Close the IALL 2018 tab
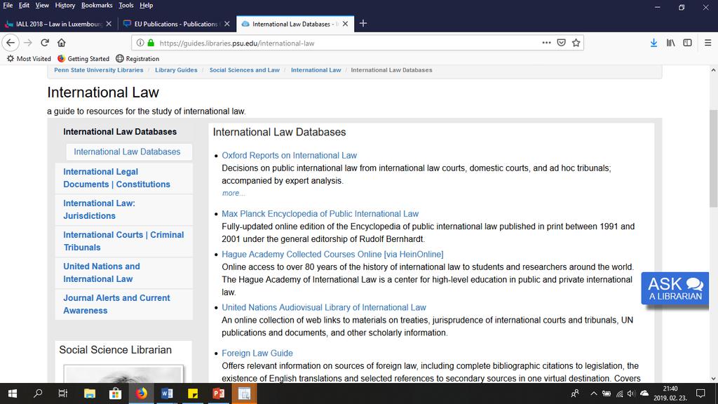Image resolution: width=718 pixels, height=404 pixels. click(109, 24)
